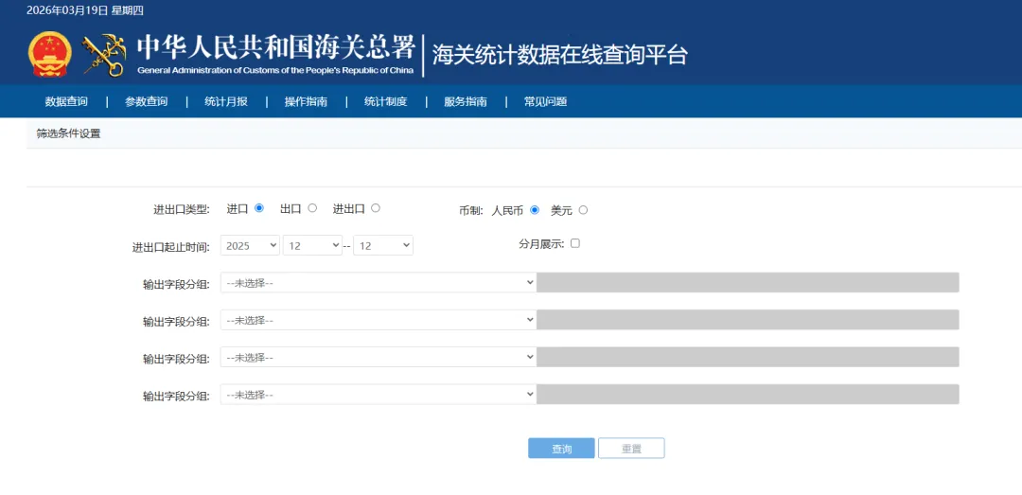Enable the 分月展示 checkbox
1022x495 pixels.
[575, 243]
